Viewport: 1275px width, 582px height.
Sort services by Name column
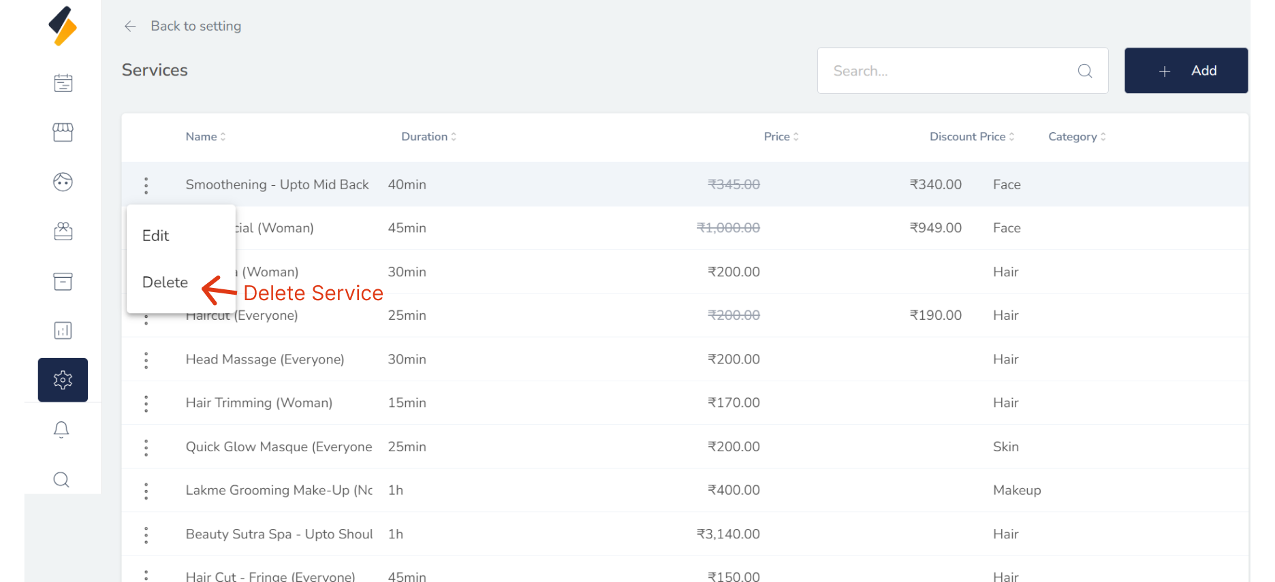point(205,137)
